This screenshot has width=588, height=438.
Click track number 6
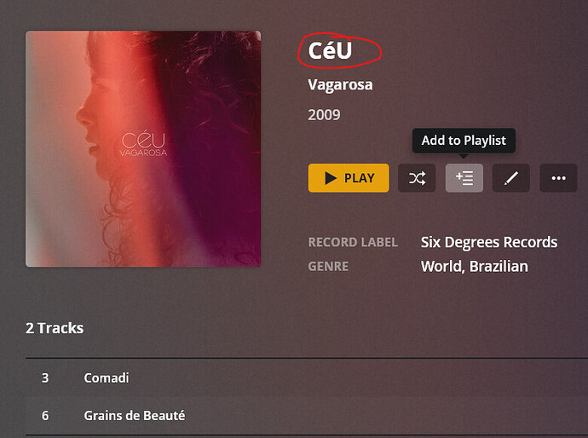click(45, 416)
